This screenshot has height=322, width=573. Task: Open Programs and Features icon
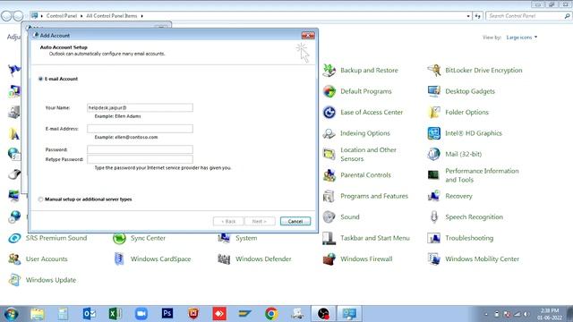[x=329, y=196]
